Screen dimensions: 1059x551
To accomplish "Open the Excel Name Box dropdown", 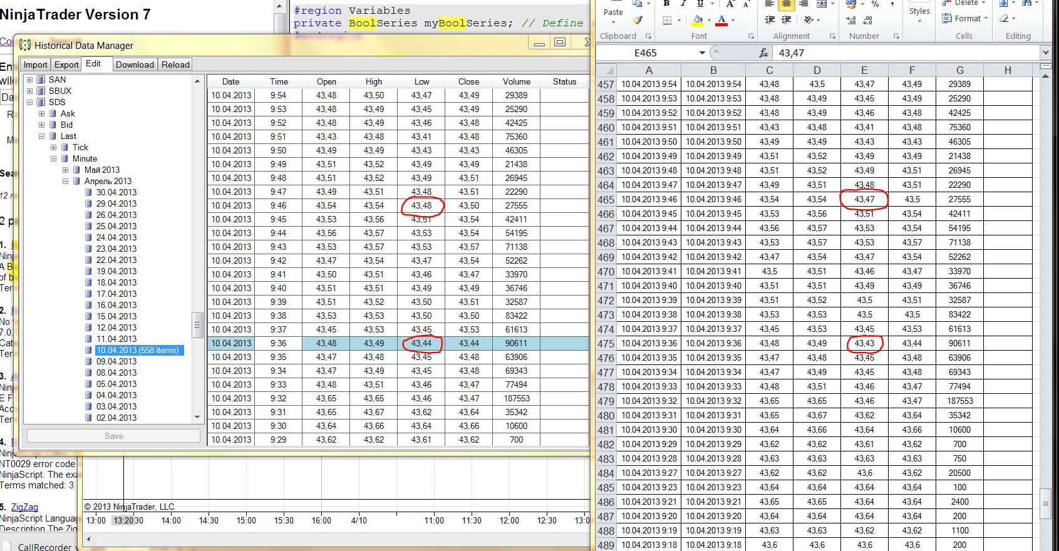I will pyautogui.click(x=702, y=53).
